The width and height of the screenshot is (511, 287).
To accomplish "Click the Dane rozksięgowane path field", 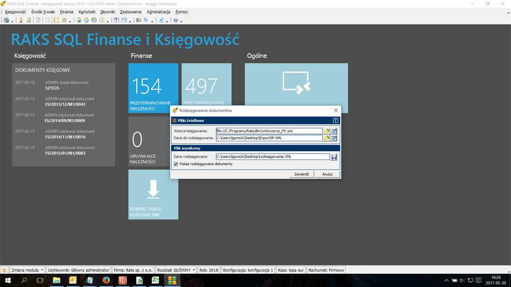I will click(272, 157).
